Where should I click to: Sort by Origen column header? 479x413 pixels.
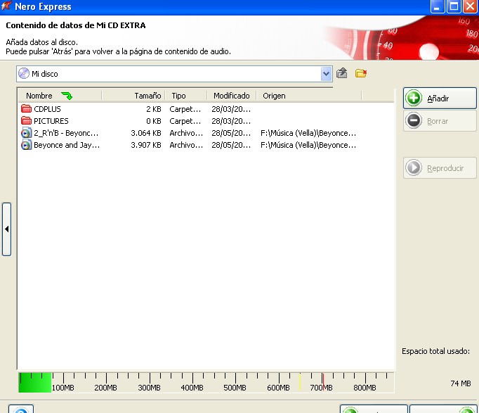pos(309,96)
